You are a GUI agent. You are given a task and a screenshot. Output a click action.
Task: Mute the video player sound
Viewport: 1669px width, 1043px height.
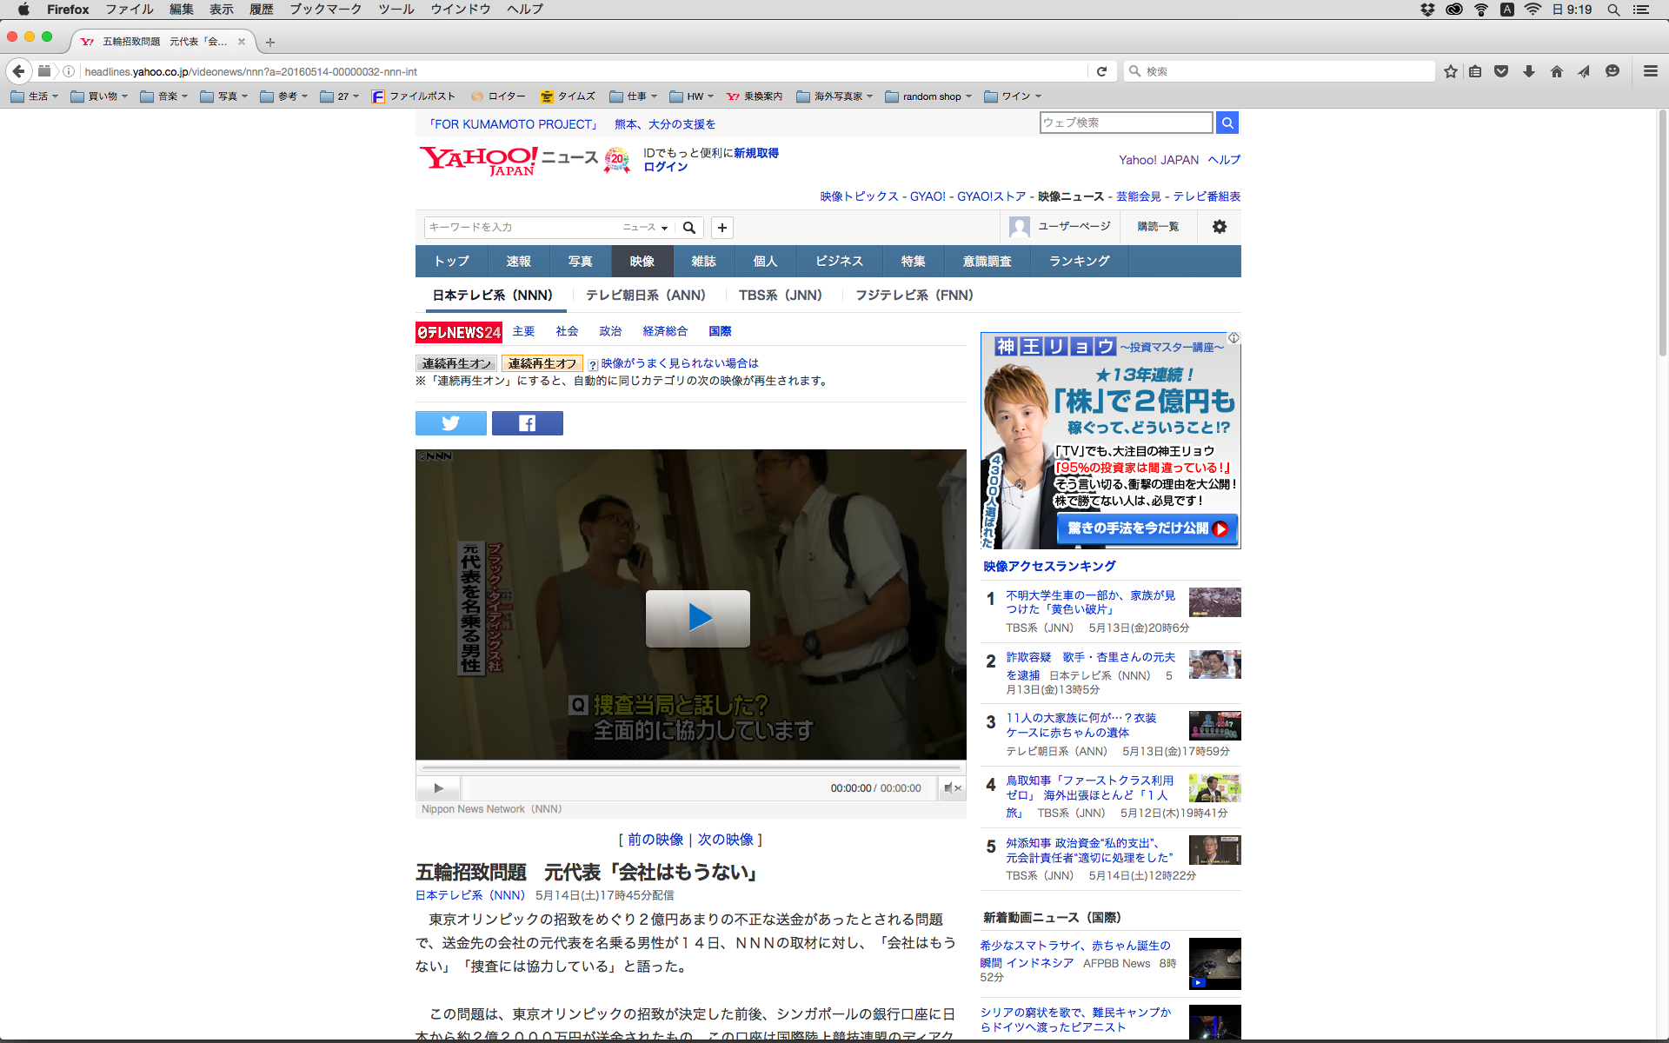tap(951, 788)
